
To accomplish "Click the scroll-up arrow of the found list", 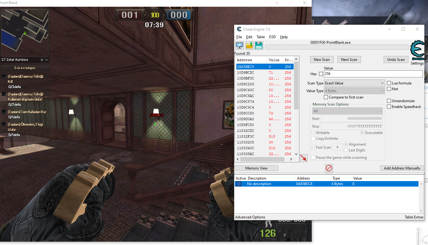I will coord(296,58).
